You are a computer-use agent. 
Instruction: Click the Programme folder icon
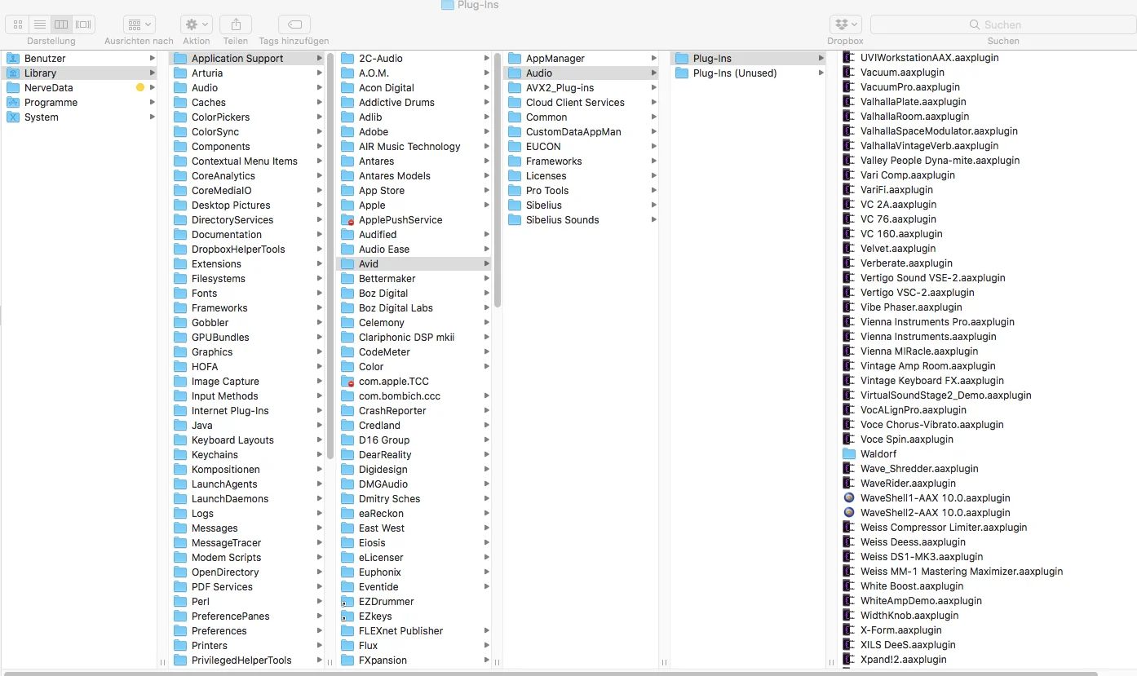(13, 102)
